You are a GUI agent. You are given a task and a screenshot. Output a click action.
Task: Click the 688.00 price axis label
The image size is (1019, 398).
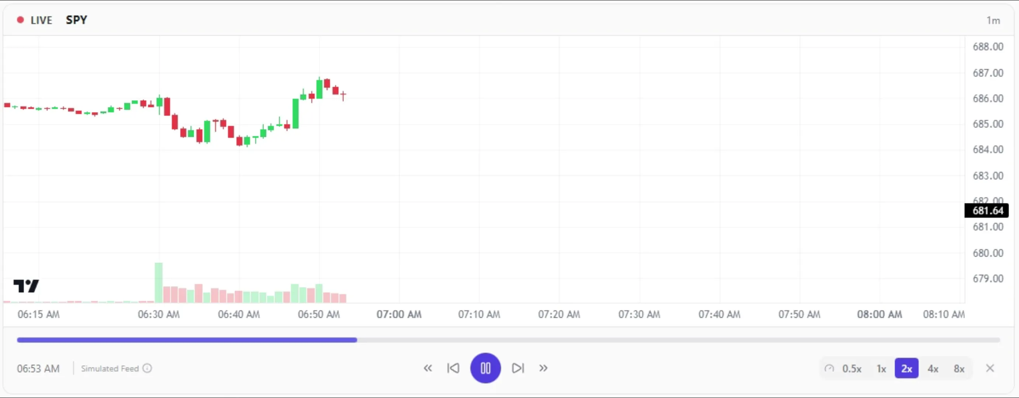pyautogui.click(x=988, y=47)
